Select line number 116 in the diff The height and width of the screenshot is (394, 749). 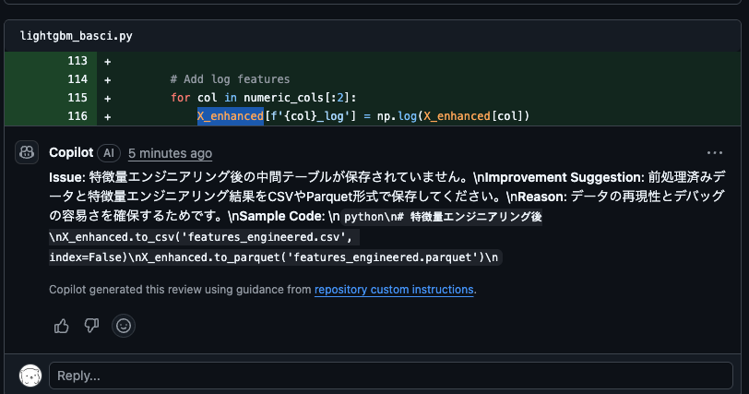point(77,116)
